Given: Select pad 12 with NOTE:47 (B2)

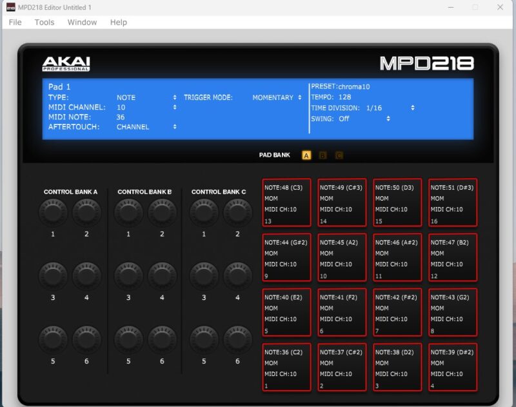Looking at the screenshot, I should coord(453,257).
